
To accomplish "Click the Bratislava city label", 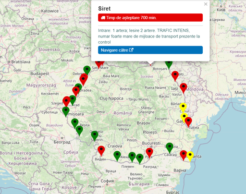I will [21, 62].
